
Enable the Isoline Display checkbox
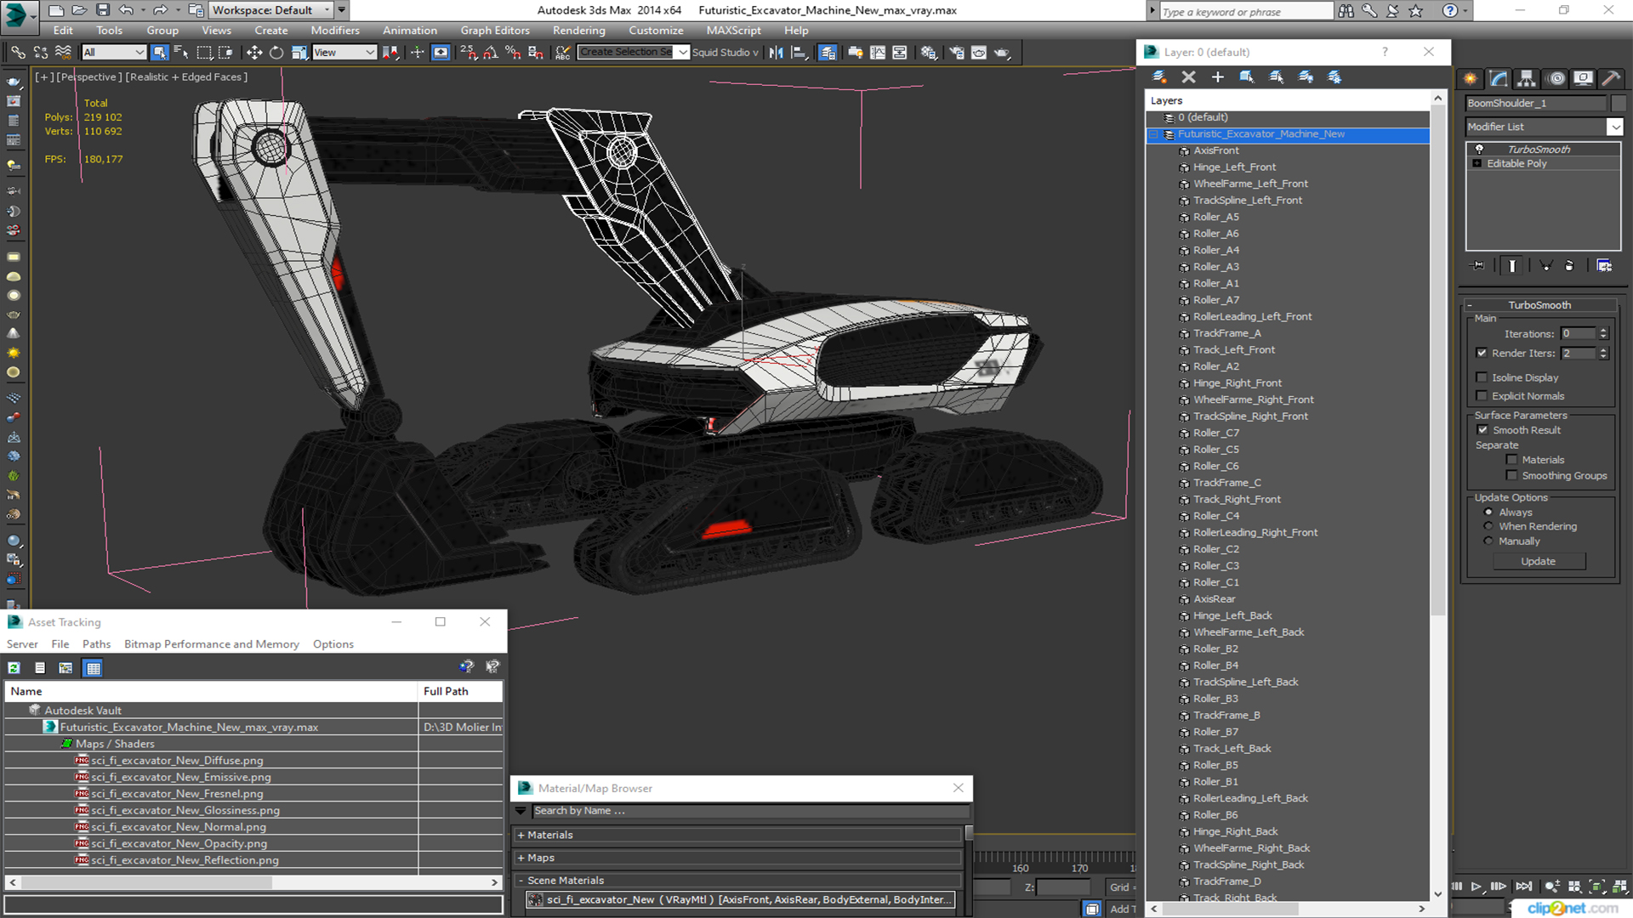(1482, 377)
